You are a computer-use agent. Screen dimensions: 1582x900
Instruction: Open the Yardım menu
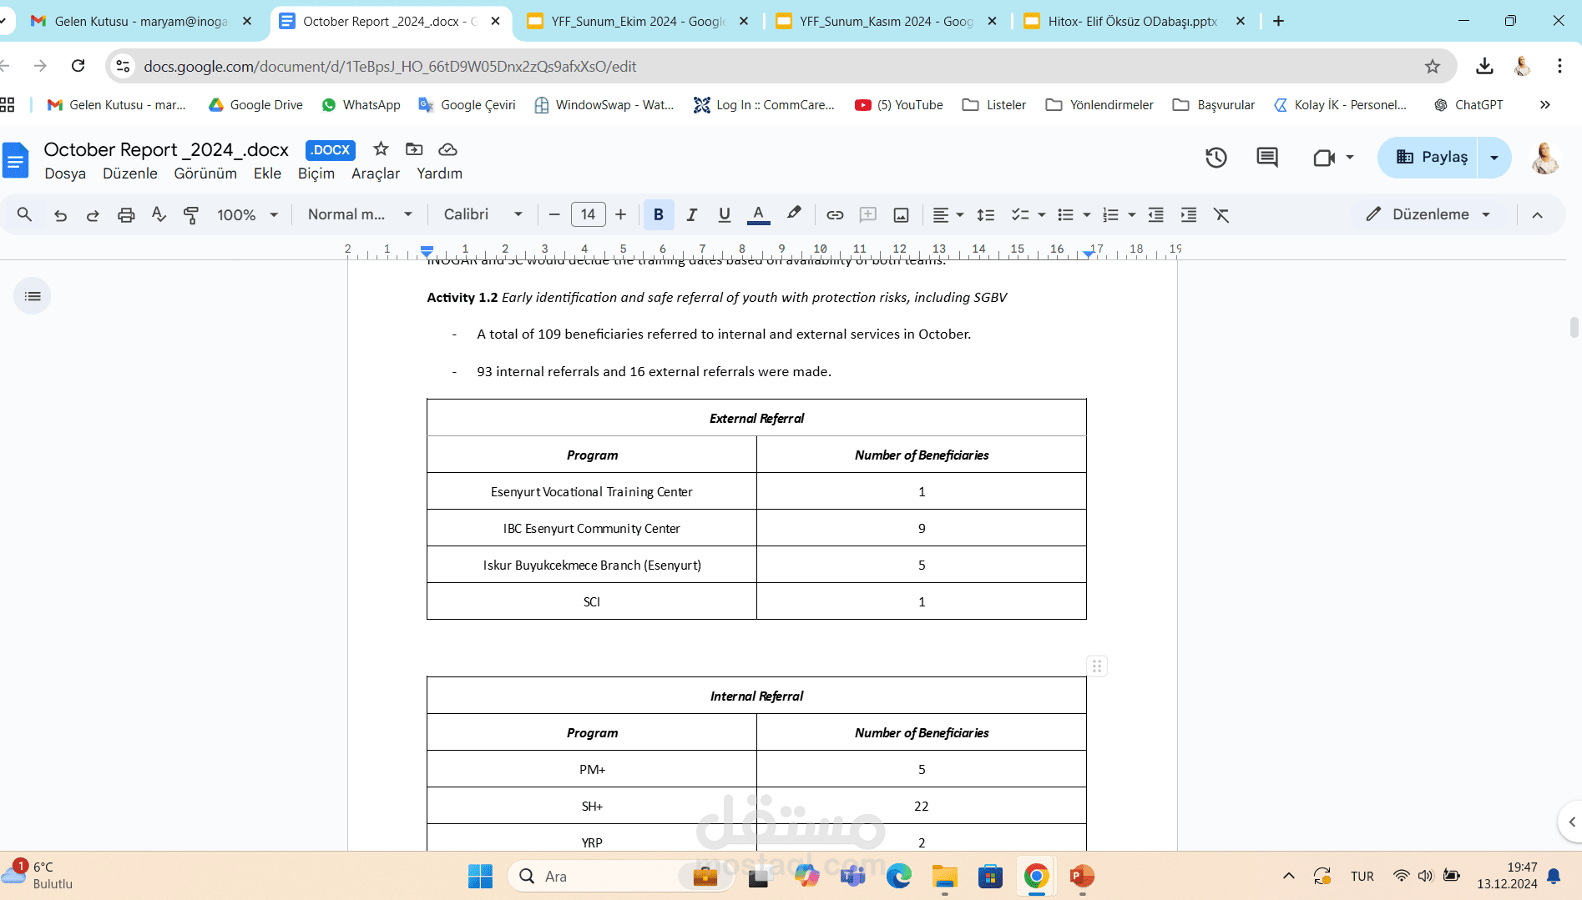(439, 173)
